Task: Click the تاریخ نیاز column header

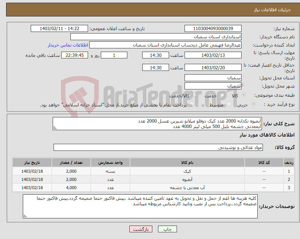Action: tap(32, 163)
